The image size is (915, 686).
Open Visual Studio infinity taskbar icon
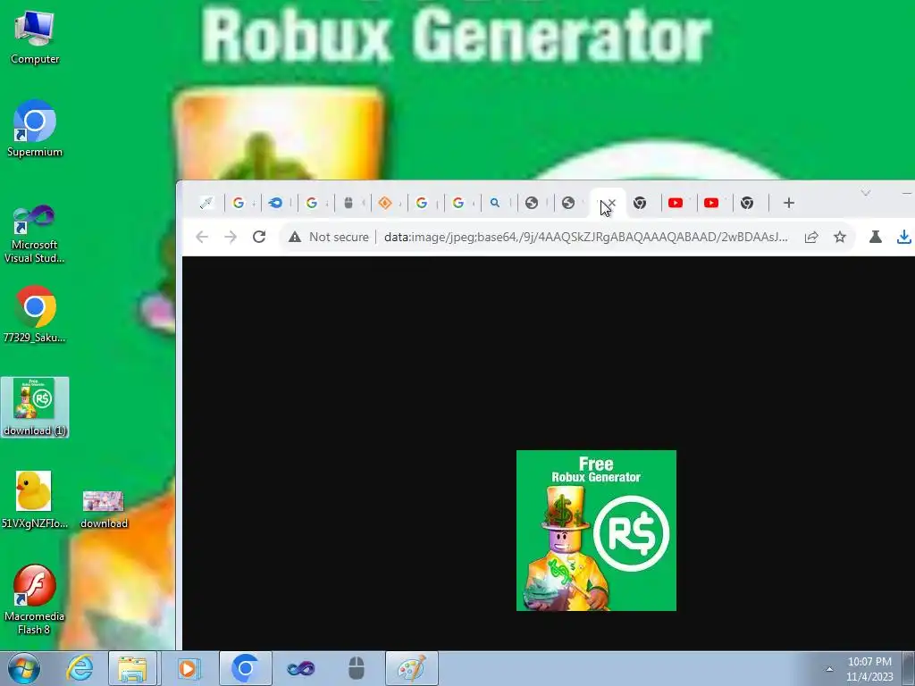tap(300, 668)
